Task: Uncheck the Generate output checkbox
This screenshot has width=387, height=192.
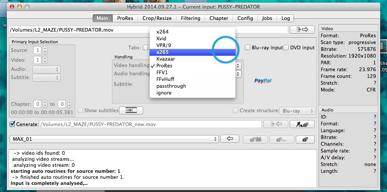Action: 12,124
